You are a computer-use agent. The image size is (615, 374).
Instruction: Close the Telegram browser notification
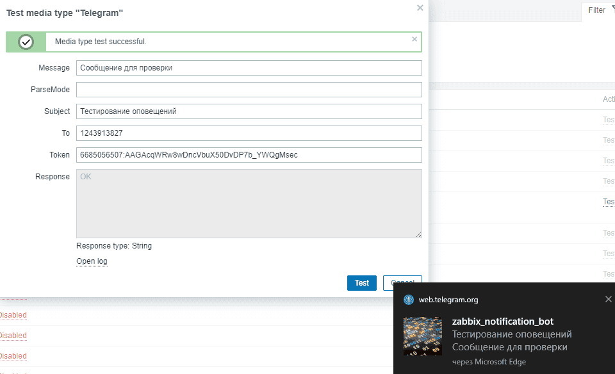[609, 299]
